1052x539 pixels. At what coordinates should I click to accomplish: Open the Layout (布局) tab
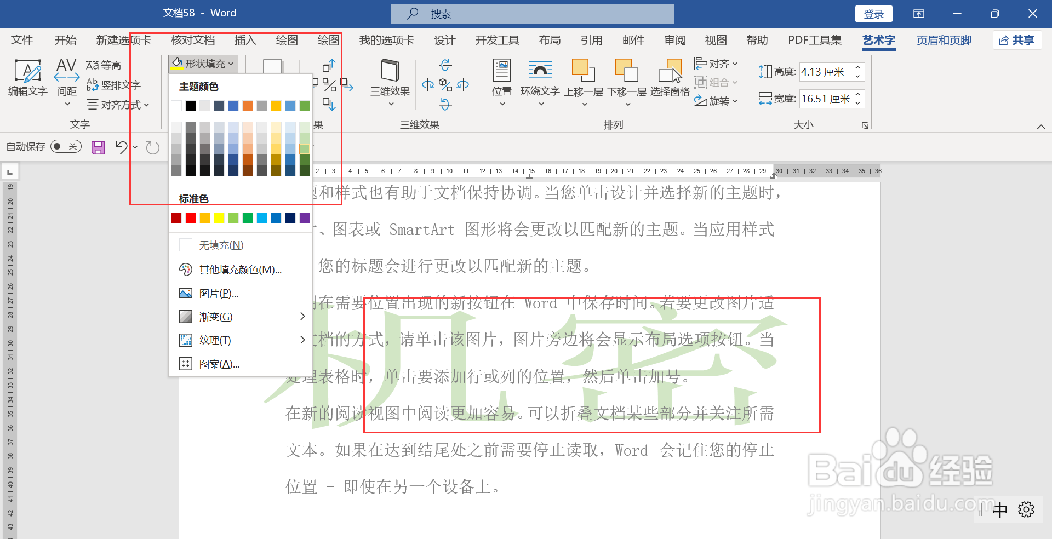pos(550,40)
